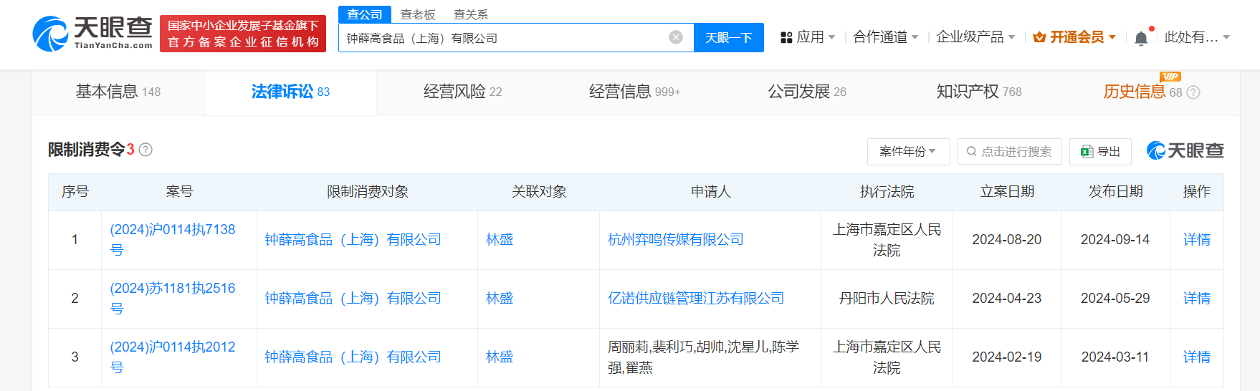Image resolution: width=1260 pixels, height=391 pixels.
Task: Open 钟薛高食品 company link in row 2
Action: pyautogui.click(x=353, y=299)
